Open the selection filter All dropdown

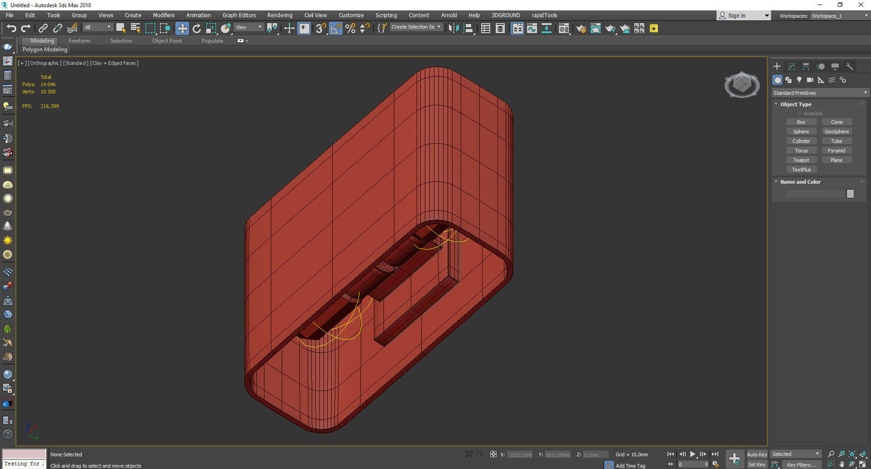pos(98,27)
